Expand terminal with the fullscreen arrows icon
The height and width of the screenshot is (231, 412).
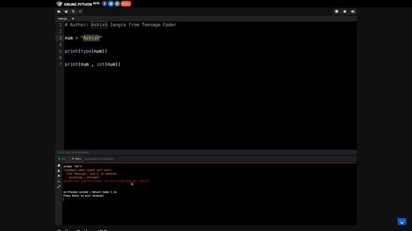pyautogui.click(x=59, y=187)
